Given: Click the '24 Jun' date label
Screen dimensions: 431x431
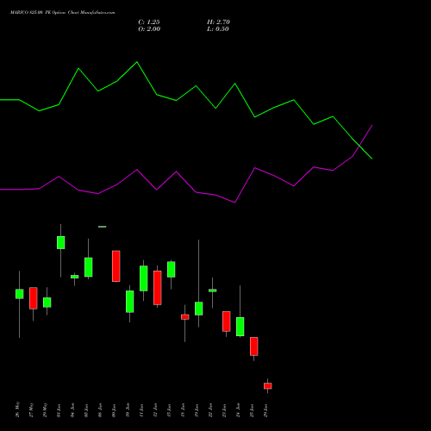Looking at the screenshot, I should click(239, 410).
